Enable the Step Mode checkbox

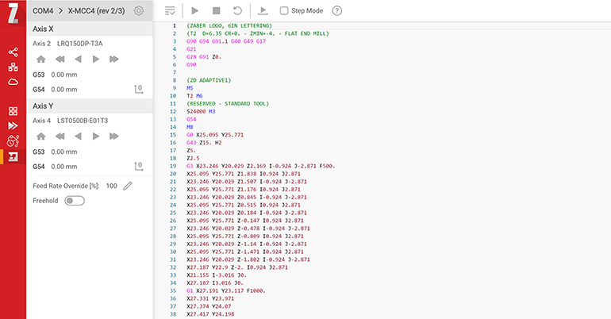[x=285, y=11]
